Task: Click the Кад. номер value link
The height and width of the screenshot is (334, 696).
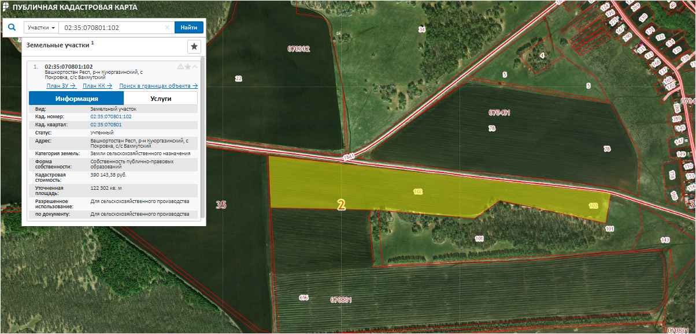Action: click(x=111, y=117)
